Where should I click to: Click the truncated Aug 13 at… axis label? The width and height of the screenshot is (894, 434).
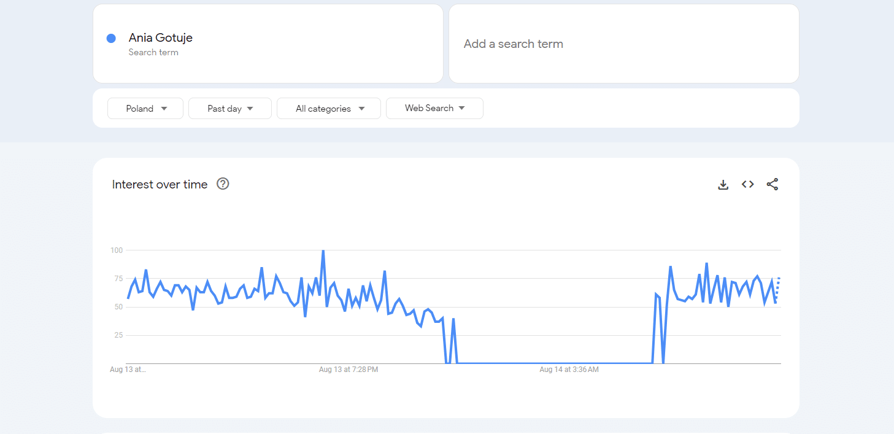[128, 370]
